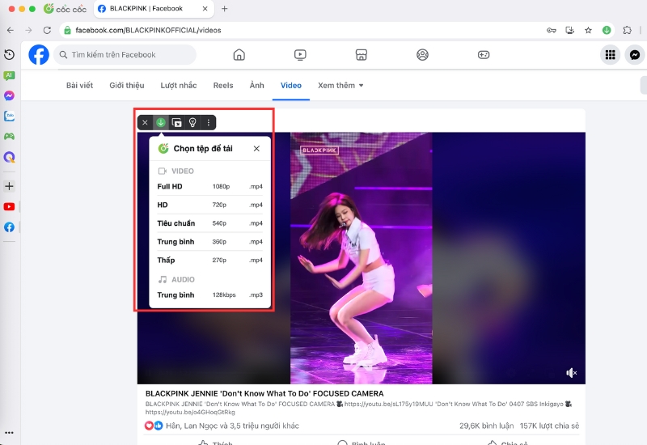Add a new sidebar item with plus
647x445 pixels.
[9, 186]
